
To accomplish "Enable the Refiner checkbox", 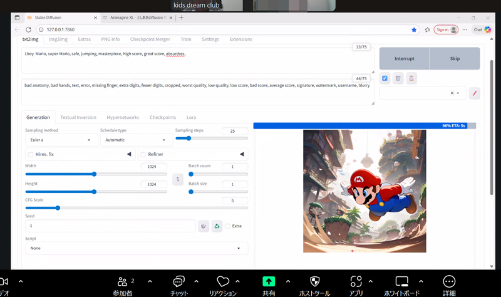I will point(143,154).
